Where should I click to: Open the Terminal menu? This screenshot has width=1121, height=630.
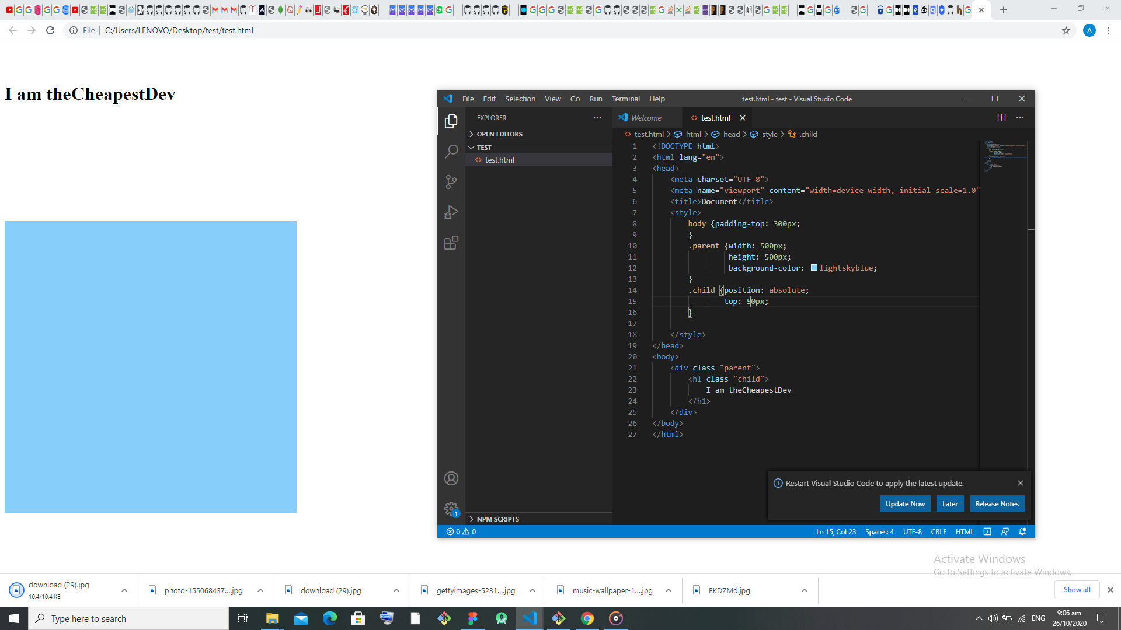(x=625, y=99)
